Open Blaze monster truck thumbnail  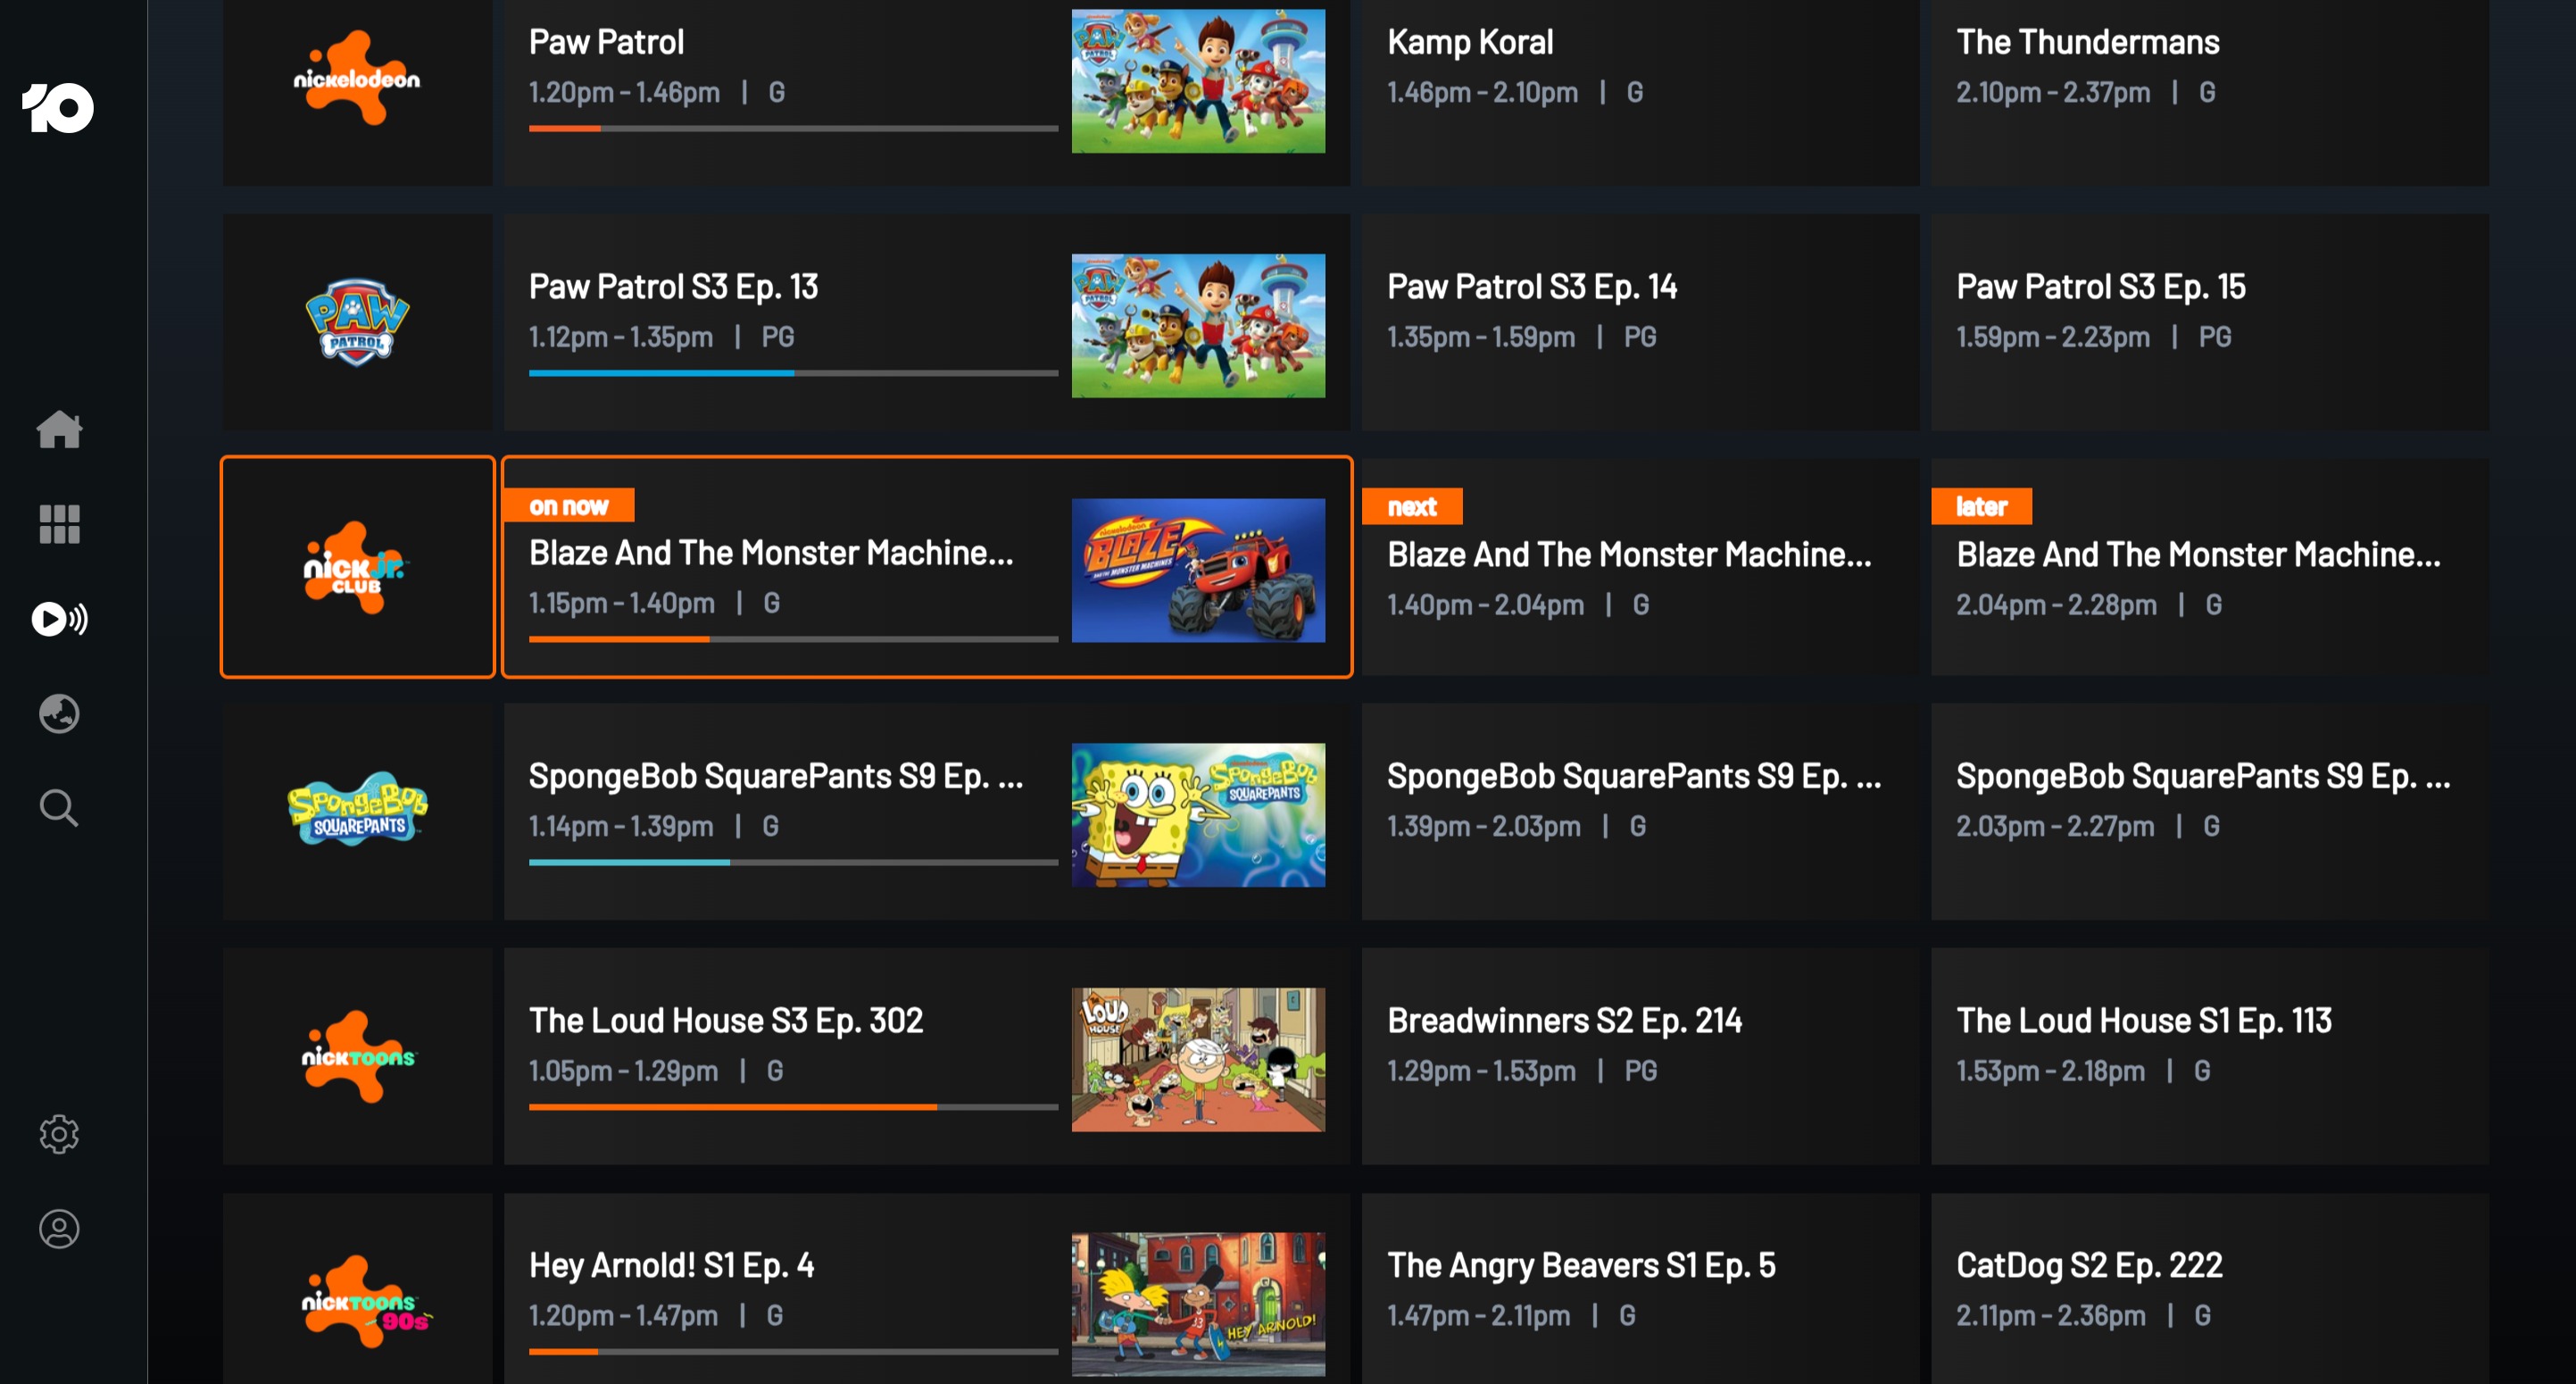1198,570
